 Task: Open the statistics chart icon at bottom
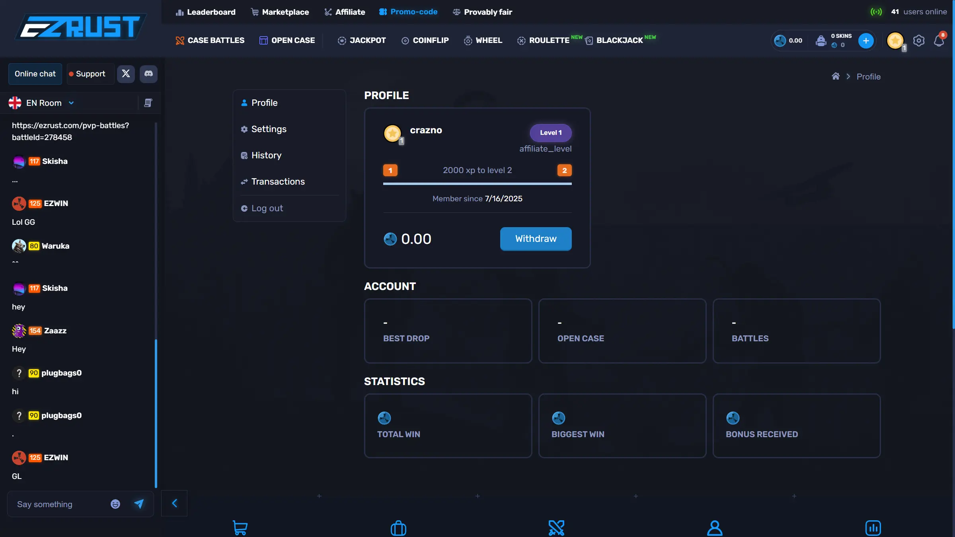(x=873, y=528)
